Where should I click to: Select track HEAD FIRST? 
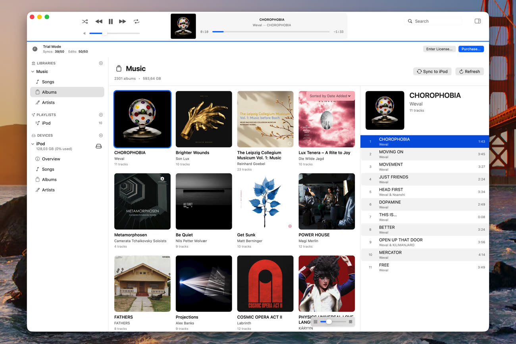tap(424, 192)
